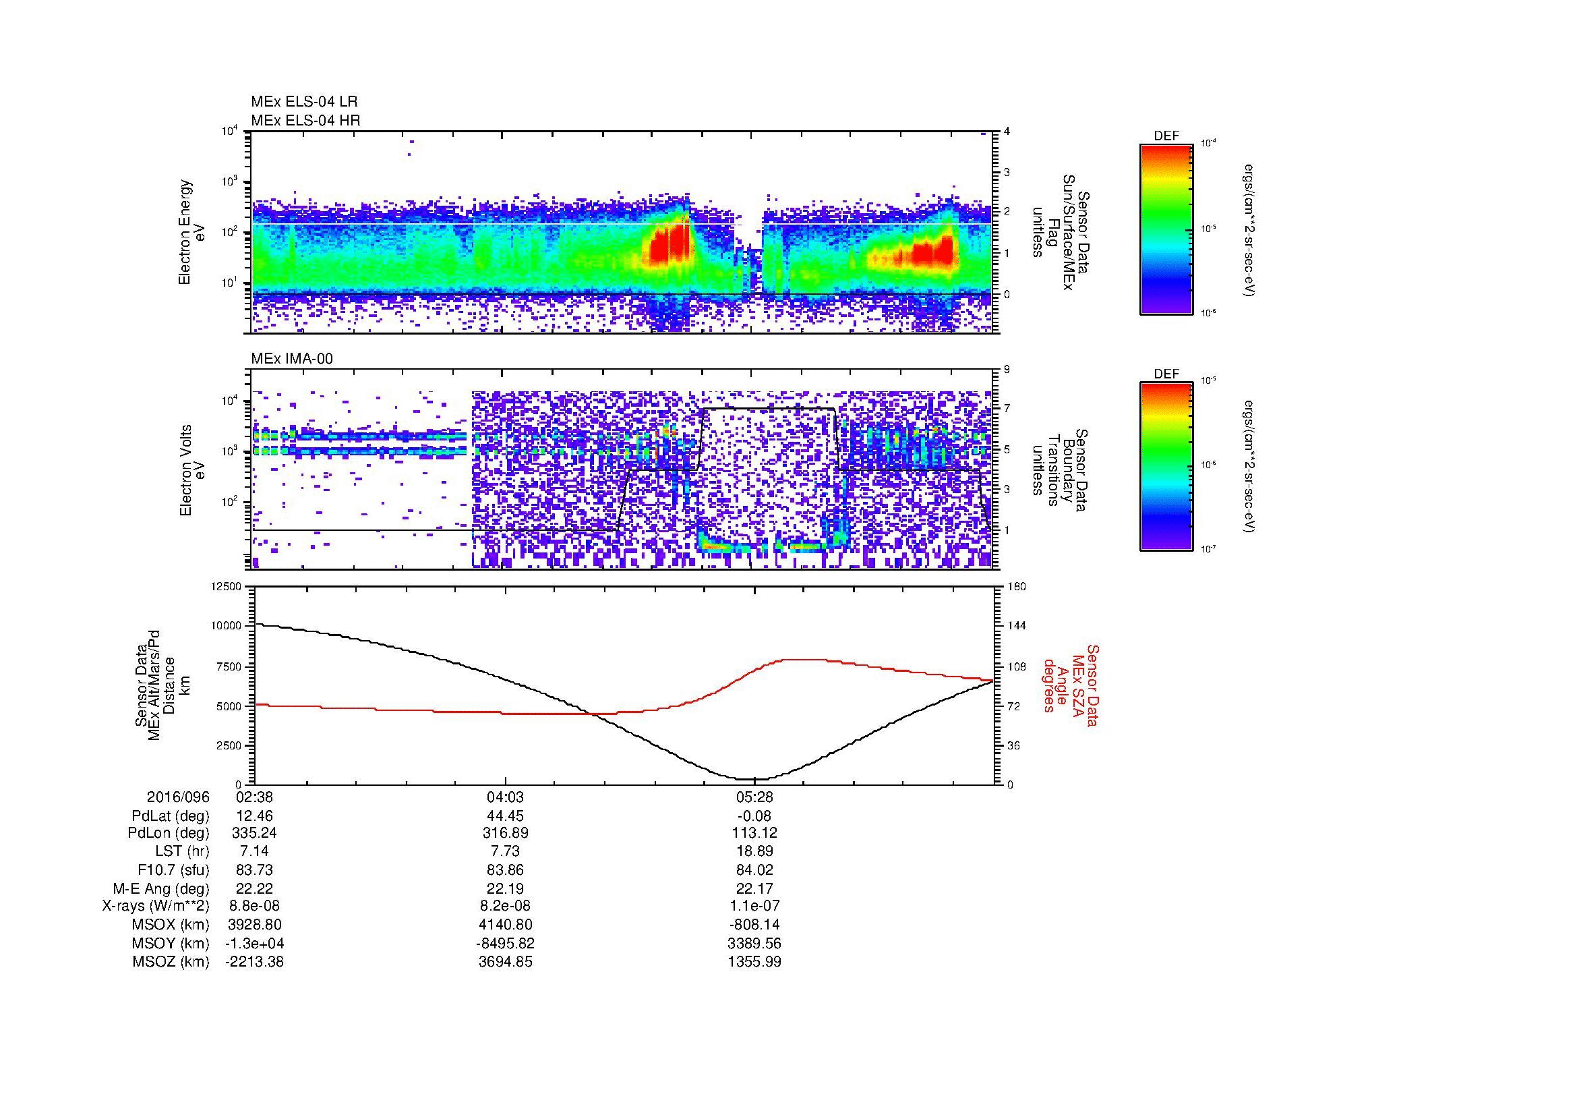The width and height of the screenshot is (1577, 1115).
Task: Click the IMA color bar units label
Action: [x=1251, y=467]
